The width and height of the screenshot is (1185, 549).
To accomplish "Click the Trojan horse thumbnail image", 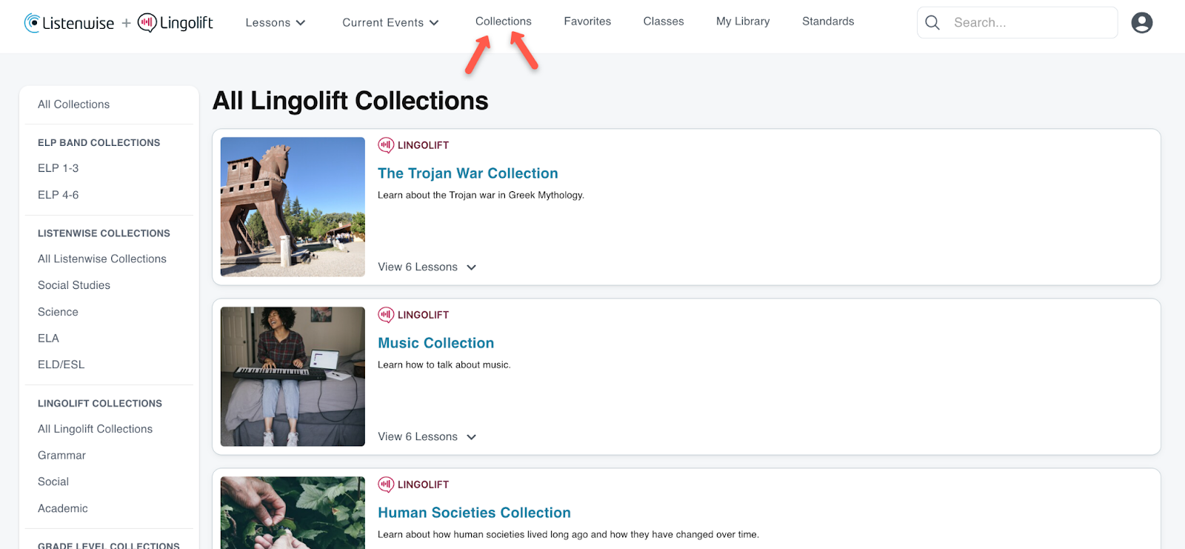I will 293,207.
